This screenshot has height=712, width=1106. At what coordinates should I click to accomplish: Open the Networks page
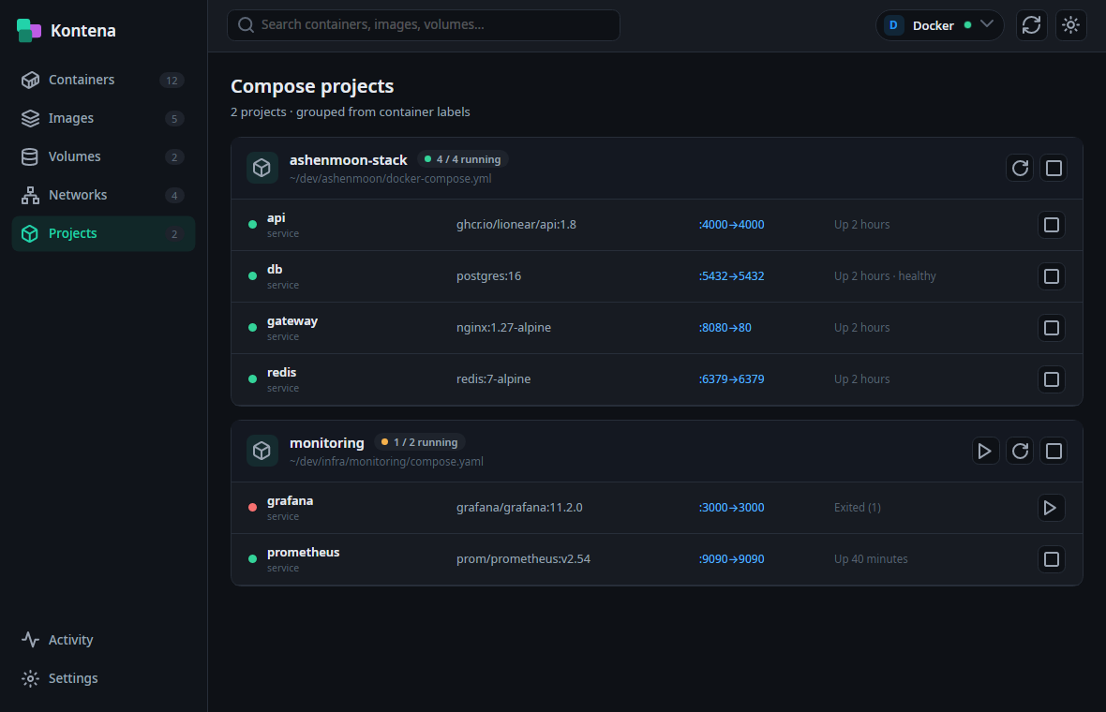[x=103, y=195]
